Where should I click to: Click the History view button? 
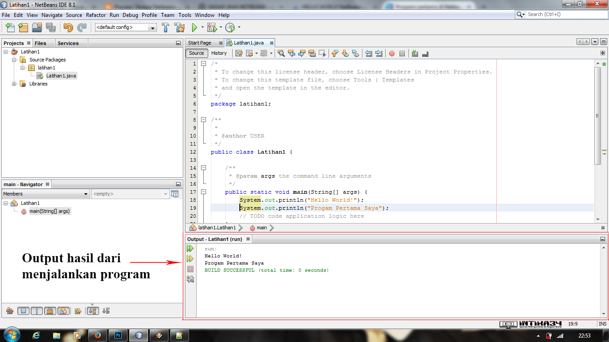pyautogui.click(x=219, y=53)
